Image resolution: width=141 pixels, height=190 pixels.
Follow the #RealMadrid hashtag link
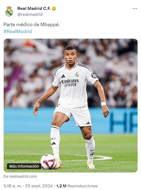18,31
